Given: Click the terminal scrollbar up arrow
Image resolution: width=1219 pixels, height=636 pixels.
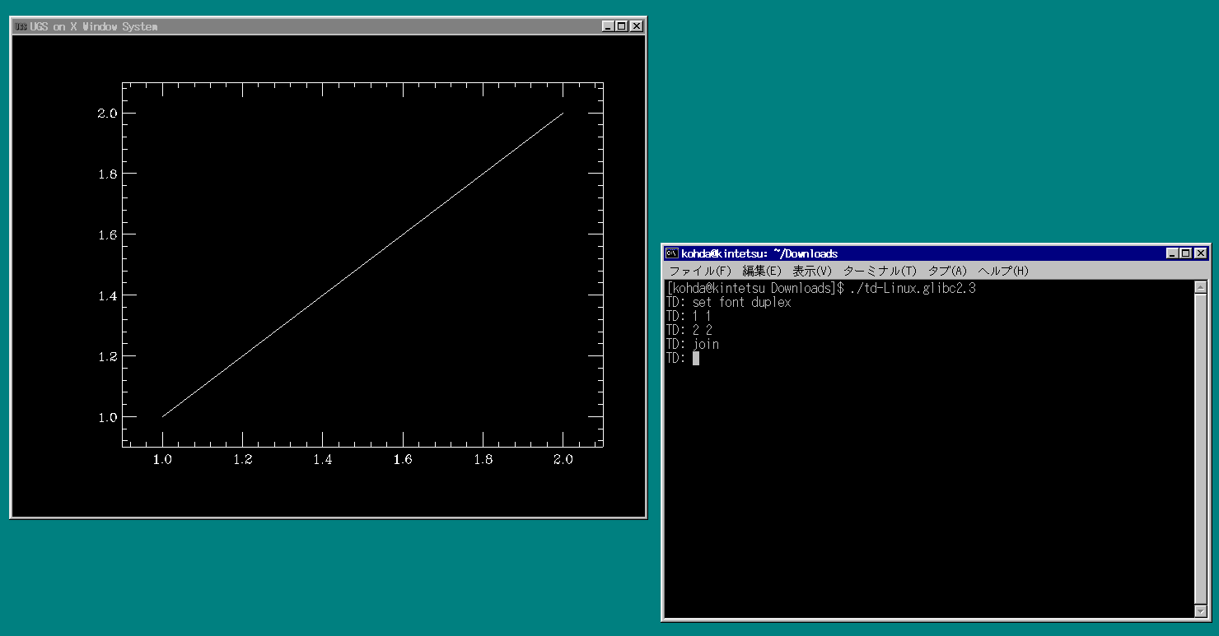Looking at the screenshot, I should click(x=1200, y=287).
